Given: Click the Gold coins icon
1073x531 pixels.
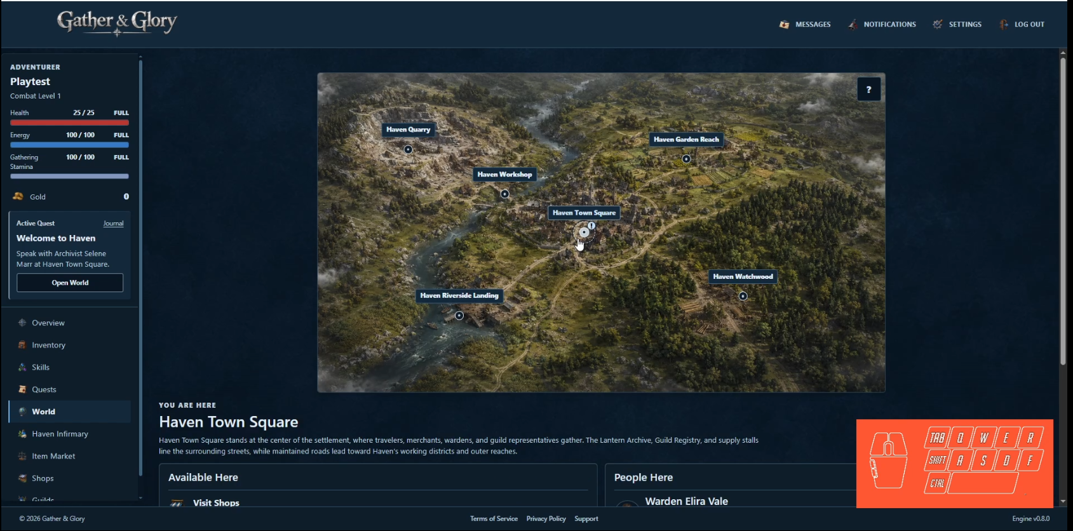Looking at the screenshot, I should tap(18, 196).
